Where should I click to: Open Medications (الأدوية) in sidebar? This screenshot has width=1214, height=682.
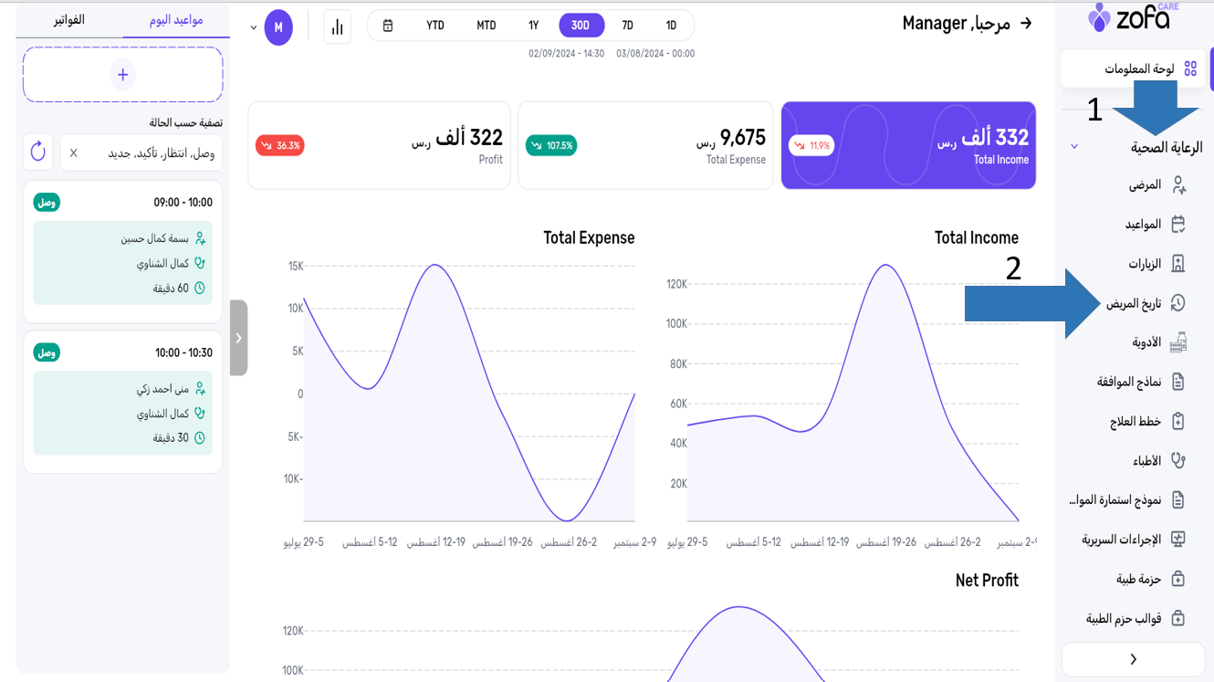(x=1146, y=342)
